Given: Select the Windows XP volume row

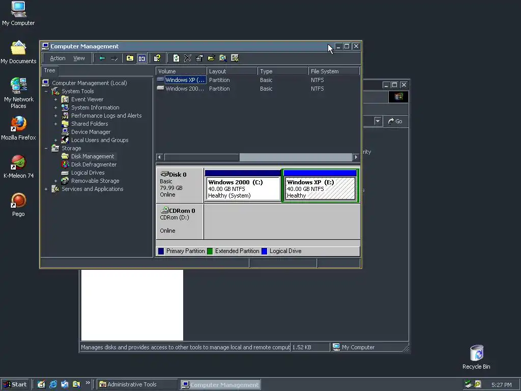Looking at the screenshot, I should coord(258,80).
